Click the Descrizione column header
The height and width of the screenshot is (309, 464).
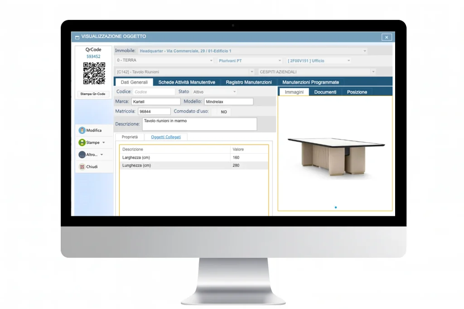175,149
